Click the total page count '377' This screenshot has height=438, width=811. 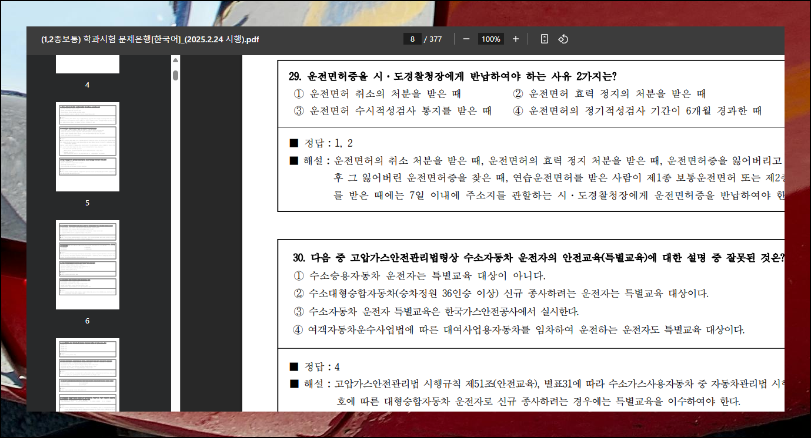436,39
